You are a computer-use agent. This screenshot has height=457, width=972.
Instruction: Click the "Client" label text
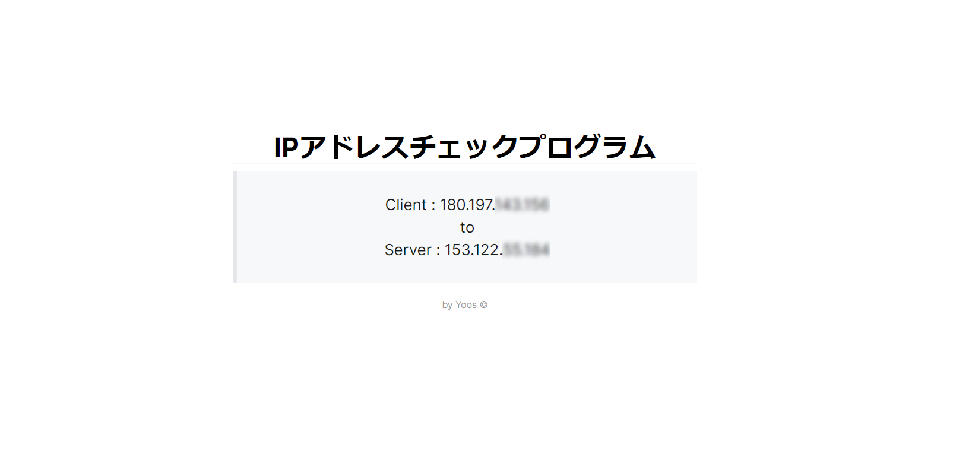(406, 205)
